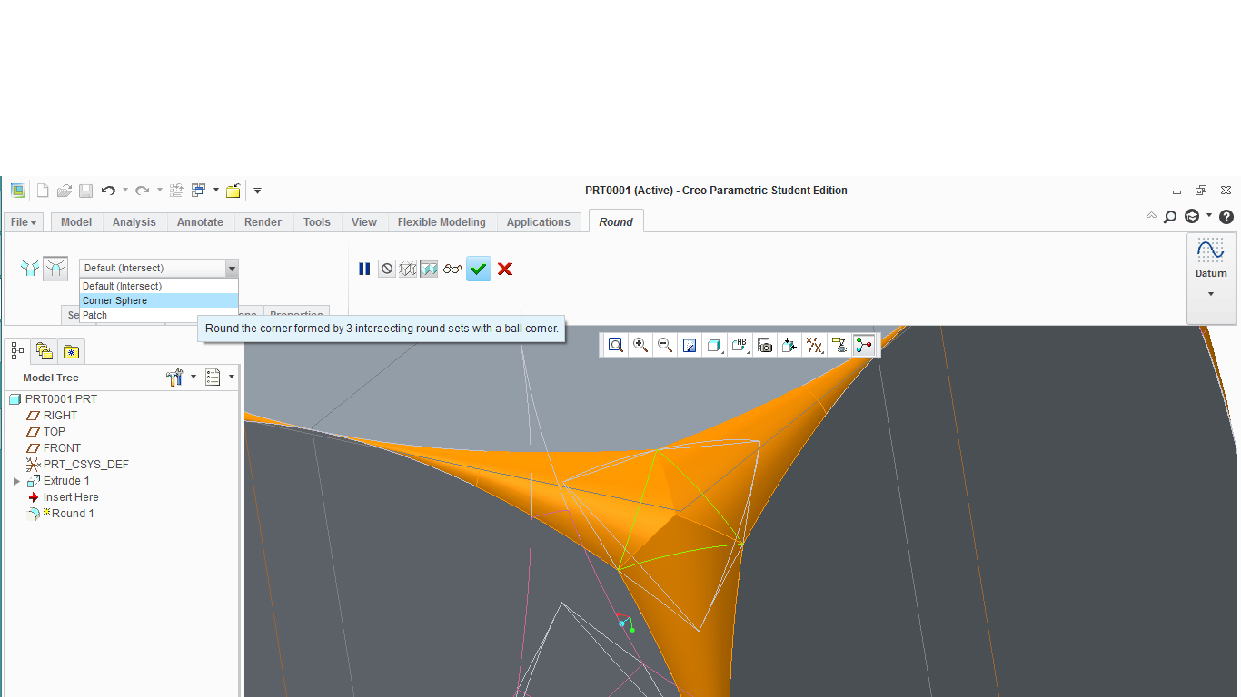The height and width of the screenshot is (697, 1241).
Task: Click the Verify glasses preview icon
Action: pyautogui.click(x=452, y=269)
